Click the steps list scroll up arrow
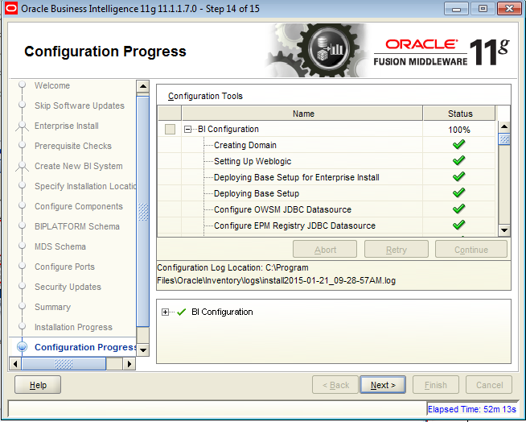 point(143,86)
